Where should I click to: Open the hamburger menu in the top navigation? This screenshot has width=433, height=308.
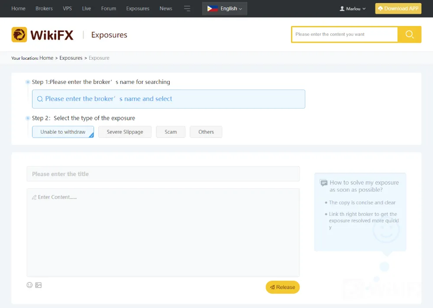[x=187, y=9]
